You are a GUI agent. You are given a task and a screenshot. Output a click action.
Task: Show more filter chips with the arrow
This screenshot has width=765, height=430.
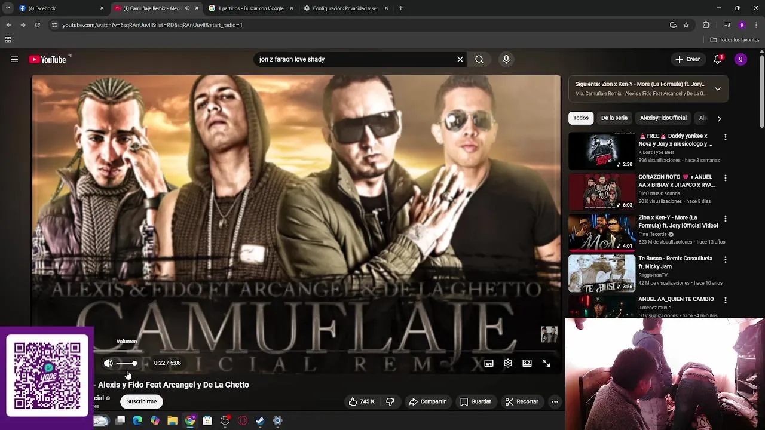pyautogui.click(x=719, y=118)
